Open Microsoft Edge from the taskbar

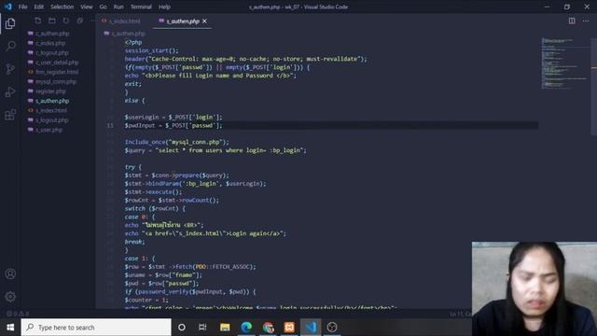246,328
